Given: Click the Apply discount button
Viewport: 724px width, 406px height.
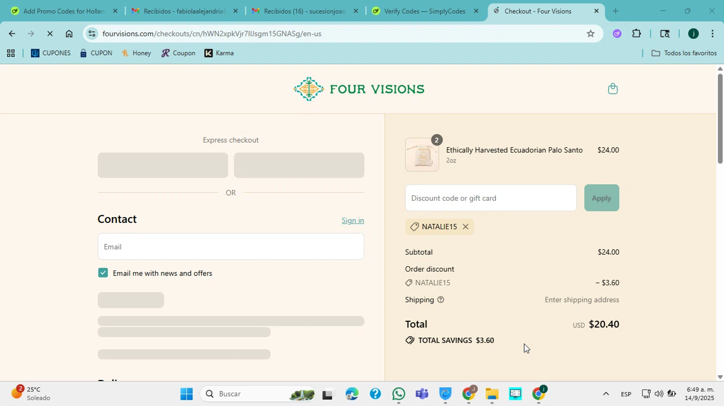Looking at the screenshot, I should 601,198.
